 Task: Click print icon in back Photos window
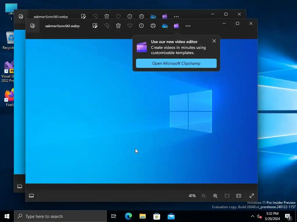[142, 16]
